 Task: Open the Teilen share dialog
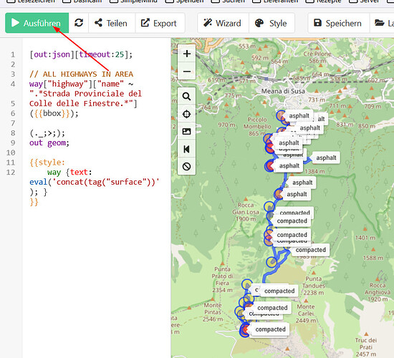coord(111,23)
